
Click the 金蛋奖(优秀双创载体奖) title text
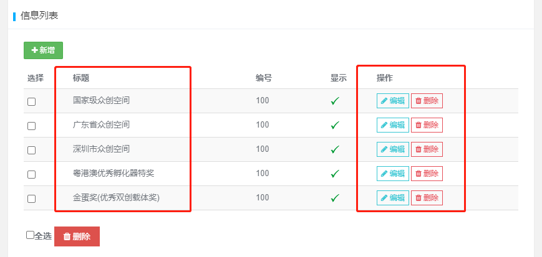[x=117, y=198]
